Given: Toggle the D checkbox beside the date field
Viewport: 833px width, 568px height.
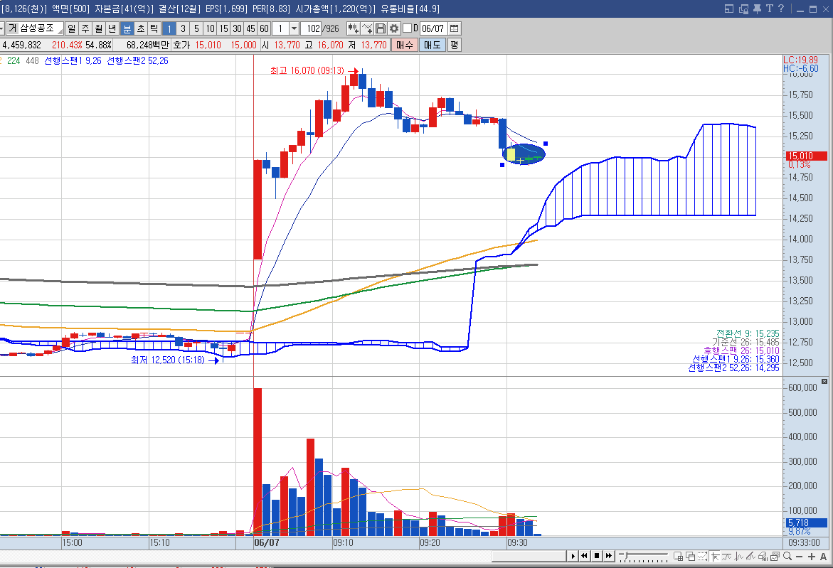Looking at the screenshot, I should tap(407, 28).
